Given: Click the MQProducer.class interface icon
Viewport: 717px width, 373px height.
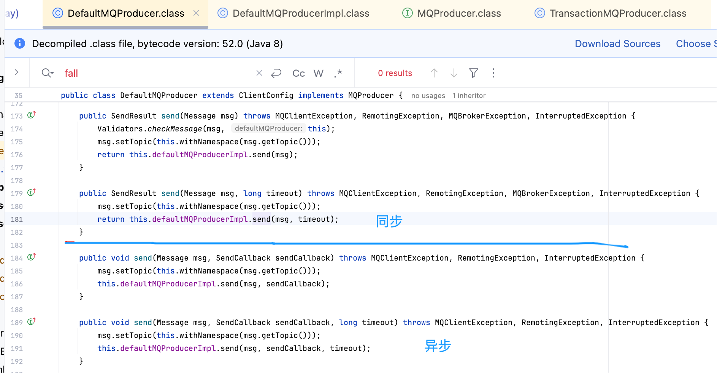Looking at the screenshot, I should pos(407,13).
